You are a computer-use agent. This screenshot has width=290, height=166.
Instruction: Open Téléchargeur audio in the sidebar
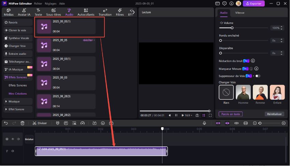coord(18,62)
